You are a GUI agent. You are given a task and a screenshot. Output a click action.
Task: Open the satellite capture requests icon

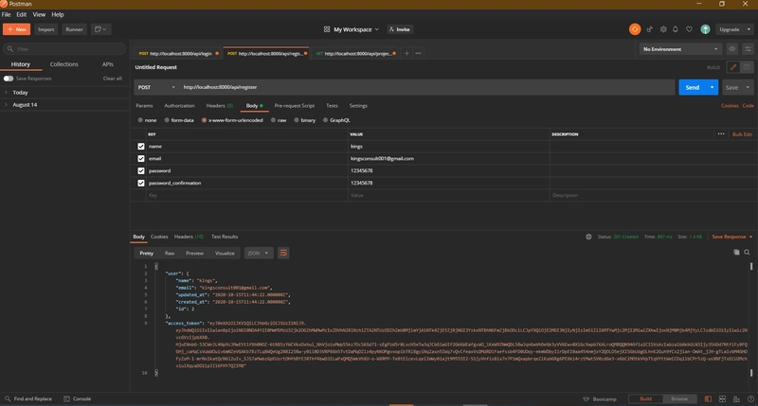pos(650,29)
